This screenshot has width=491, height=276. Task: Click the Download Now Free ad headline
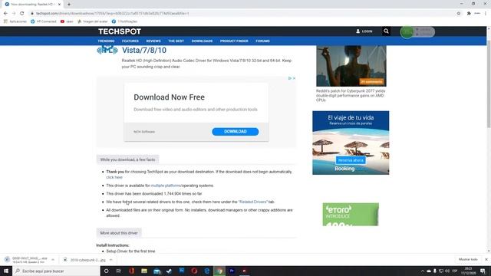point(169,97)
